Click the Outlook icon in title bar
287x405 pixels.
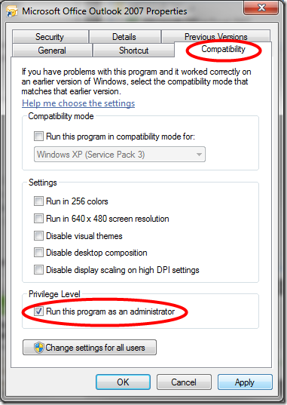coord(12,11)
